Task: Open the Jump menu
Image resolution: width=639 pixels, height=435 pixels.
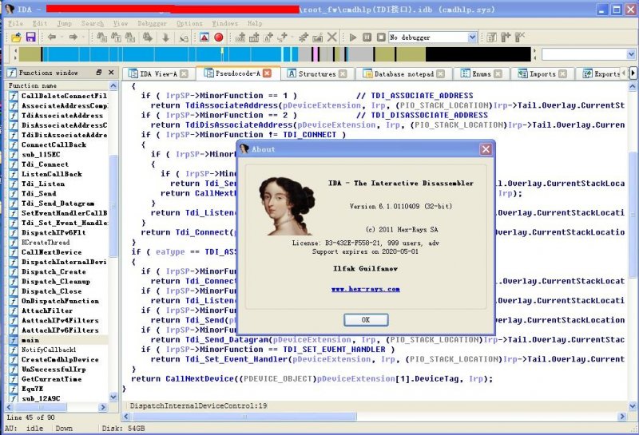Action: pyautogui.click(x=65, y=23)
